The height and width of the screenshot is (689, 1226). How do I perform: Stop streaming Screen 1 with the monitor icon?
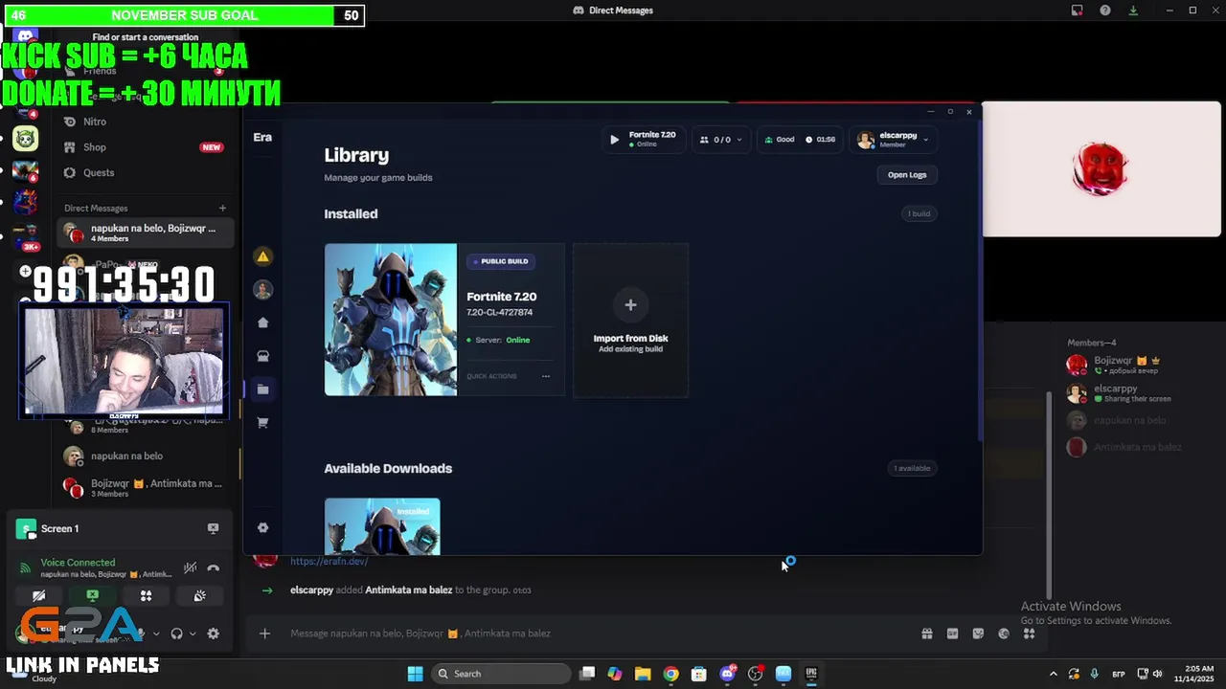pos(213,528)
